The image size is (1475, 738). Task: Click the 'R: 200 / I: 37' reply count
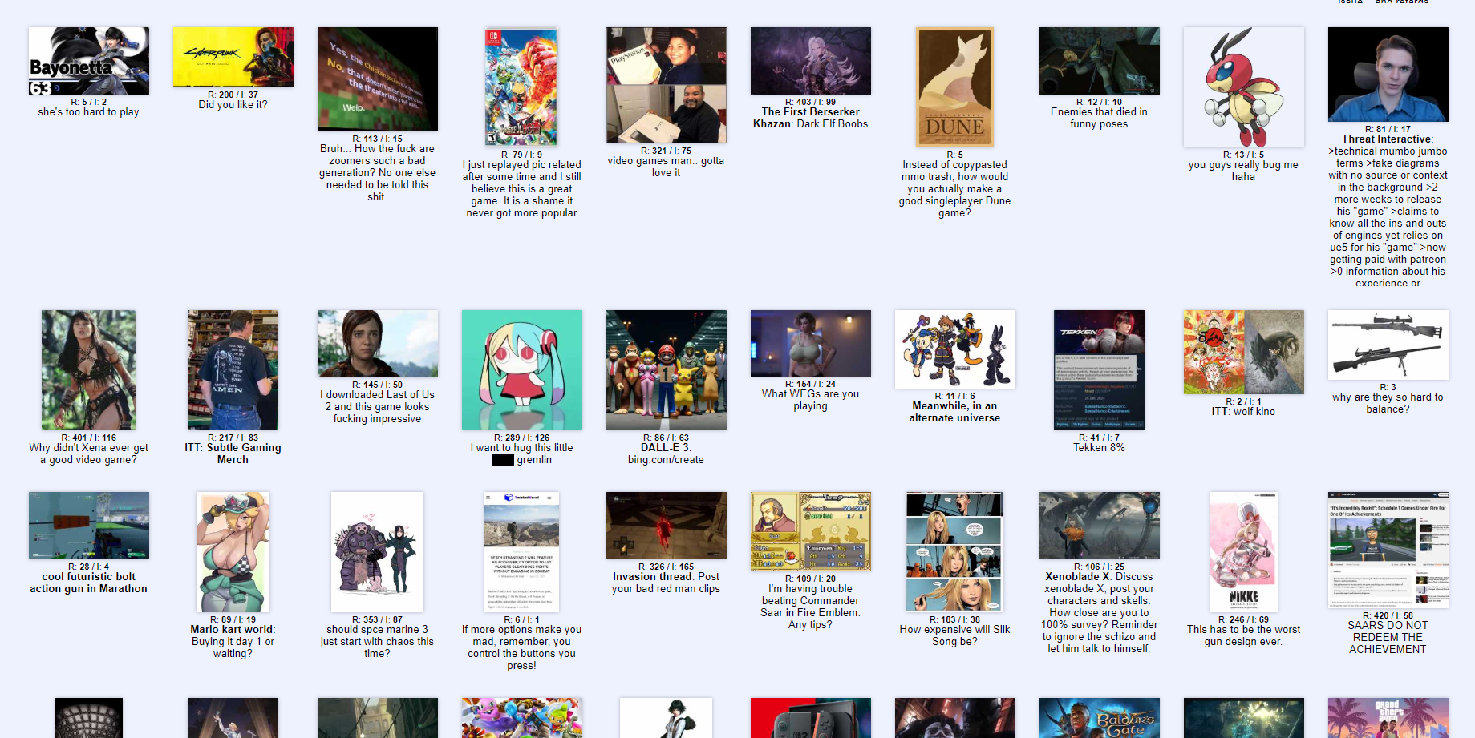[233, 95]
